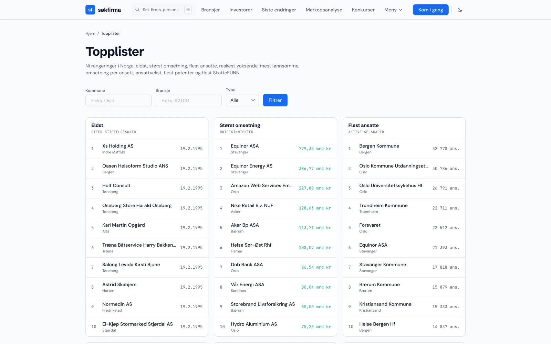551x344 pixels.
Task: Click the 32 778 ans. value
Action: click(446, 149)
